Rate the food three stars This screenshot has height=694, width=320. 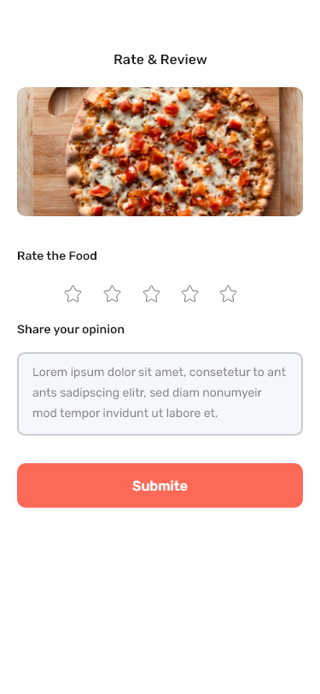coord(151,294)
